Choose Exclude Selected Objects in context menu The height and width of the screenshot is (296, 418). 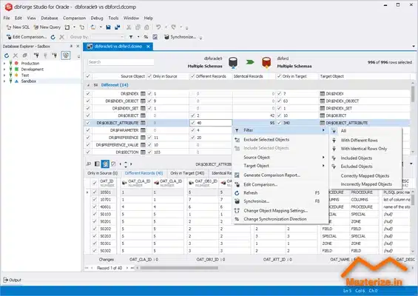(x=280, y=139)
